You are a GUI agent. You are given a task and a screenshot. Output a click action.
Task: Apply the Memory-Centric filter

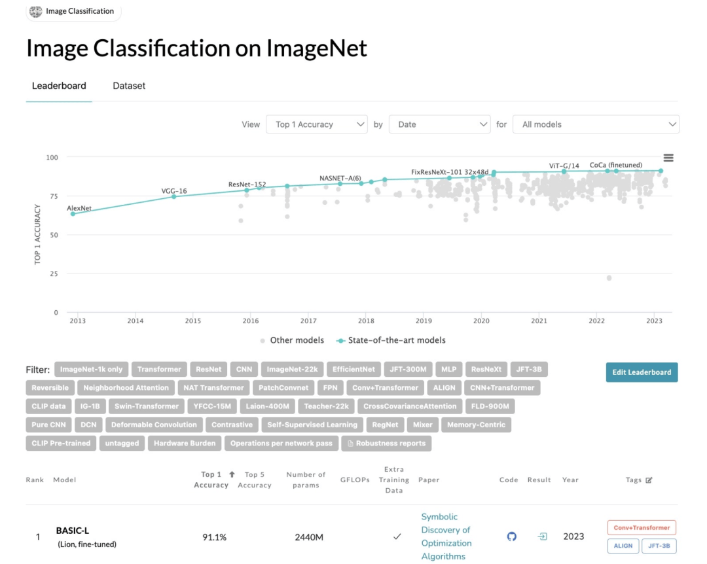pos(476,425)
